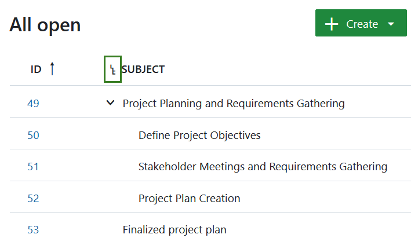Click the Create label on the green button
The image size is (411, 238).
[x=362, y=24]
